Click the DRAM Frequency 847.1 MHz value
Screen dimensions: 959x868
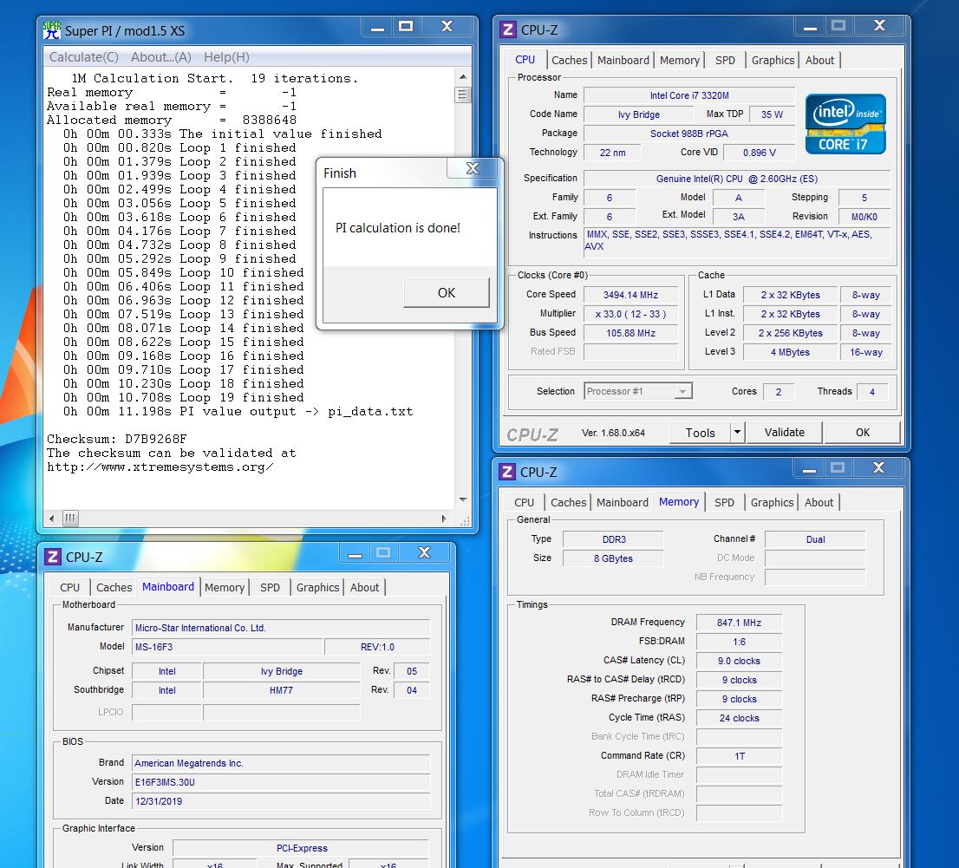click(x=739, y=623)
